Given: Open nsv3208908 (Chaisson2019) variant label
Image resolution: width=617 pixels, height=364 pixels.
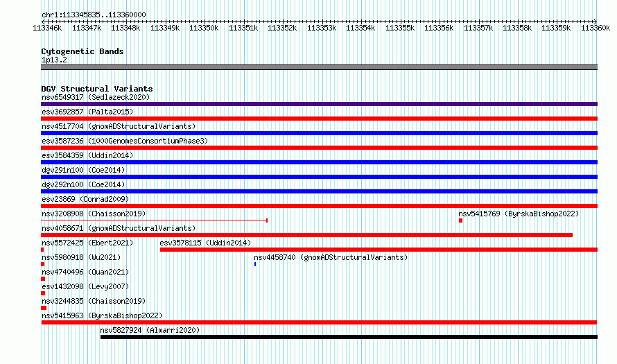Looking at the screenshot, I should [94, 214].
